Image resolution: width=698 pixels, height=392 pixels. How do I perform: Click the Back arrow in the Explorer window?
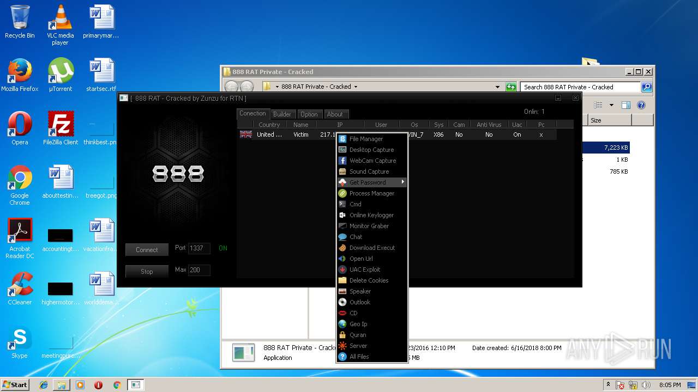point(231,87)
